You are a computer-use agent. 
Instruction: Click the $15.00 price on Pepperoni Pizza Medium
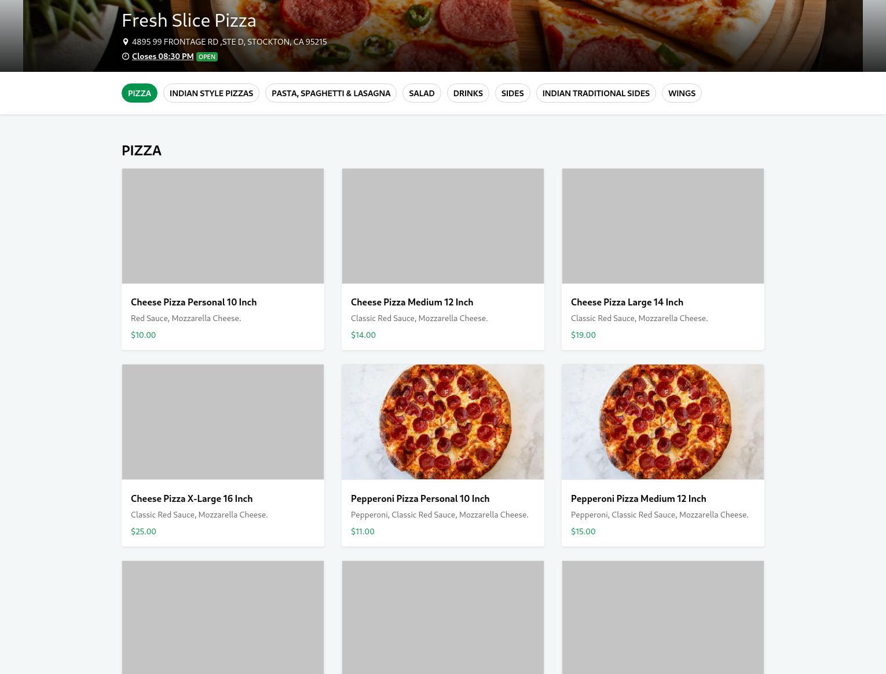[583, 531]
